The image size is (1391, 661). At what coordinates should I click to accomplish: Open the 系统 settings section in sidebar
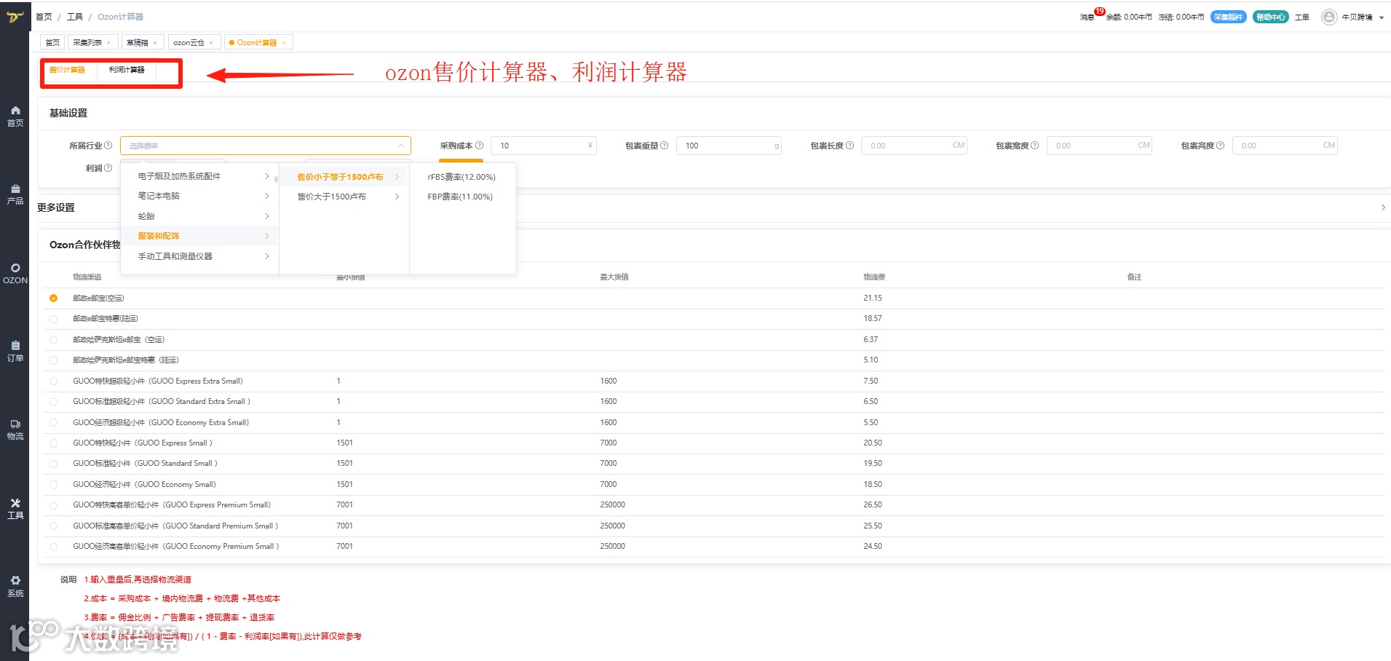(15, 587)
